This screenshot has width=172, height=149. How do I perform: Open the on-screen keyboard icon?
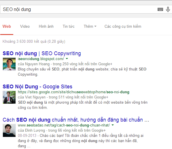[x=160, y=9]
